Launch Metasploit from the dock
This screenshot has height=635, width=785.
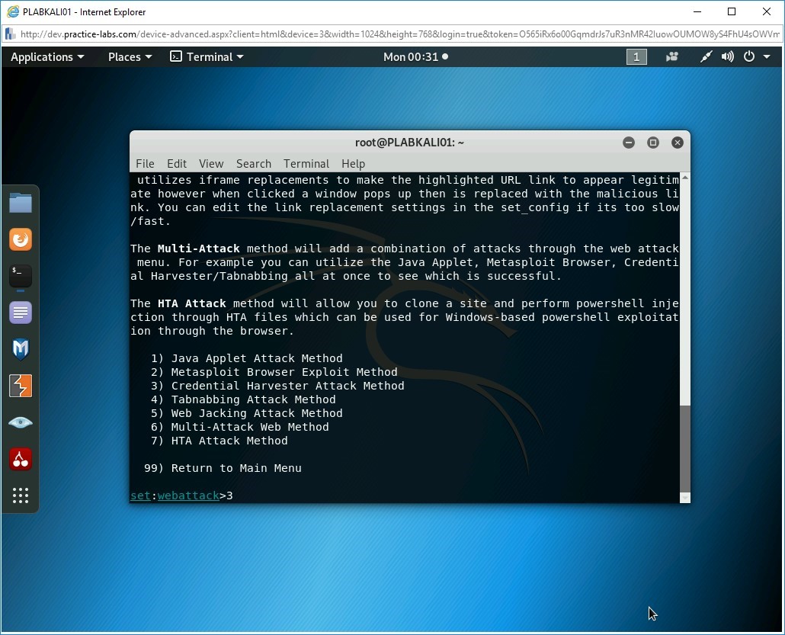click(x=21, y=349)
